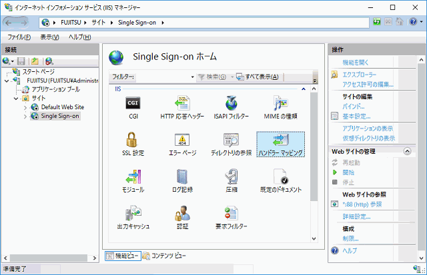This screenshot has width=427, height=275.
Task: Open the ヘルプ(H) menu
Action: pos(79,37)
